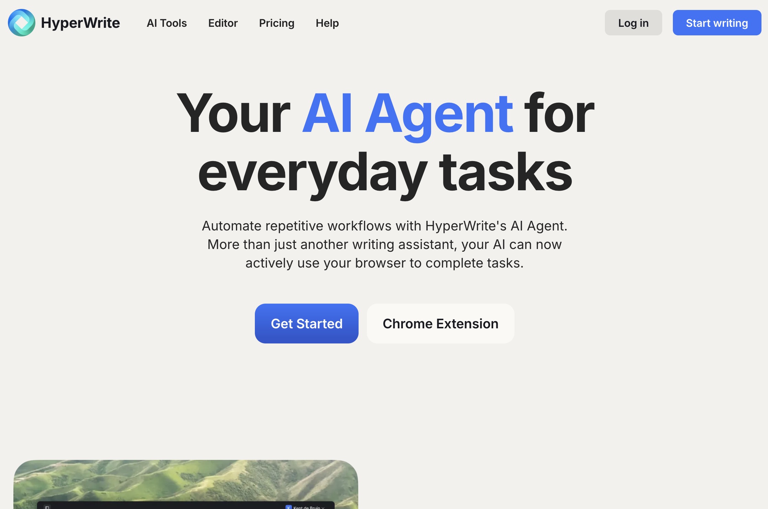Click the AI Tools navigation icon
Screen dimensions: 768x509
[x=167, y=23]
